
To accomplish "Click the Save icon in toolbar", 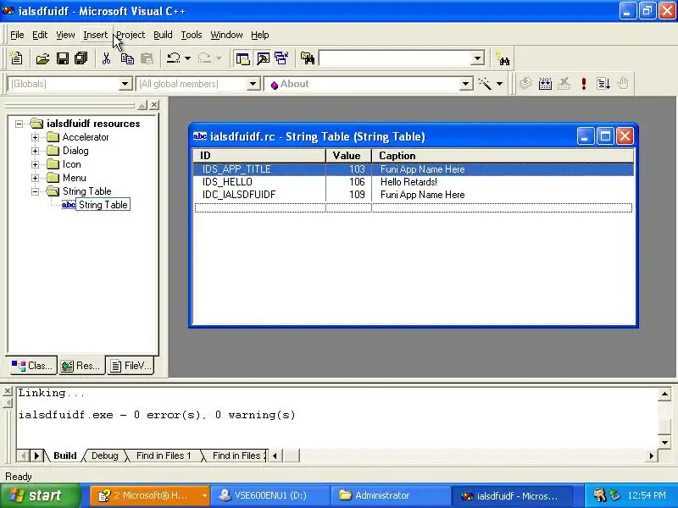I will [x=62, y=58].
